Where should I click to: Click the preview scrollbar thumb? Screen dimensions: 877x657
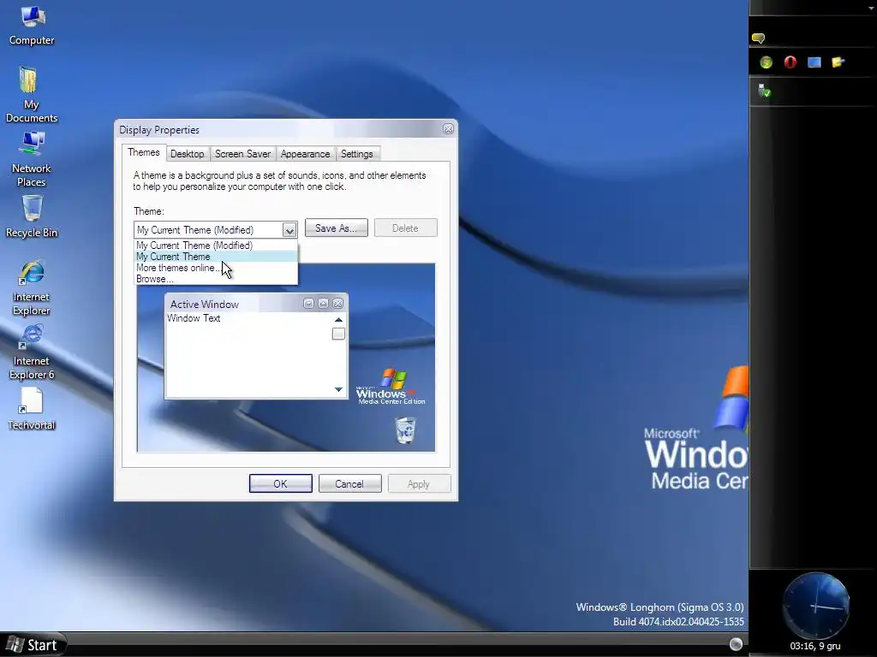click(338, 334)
